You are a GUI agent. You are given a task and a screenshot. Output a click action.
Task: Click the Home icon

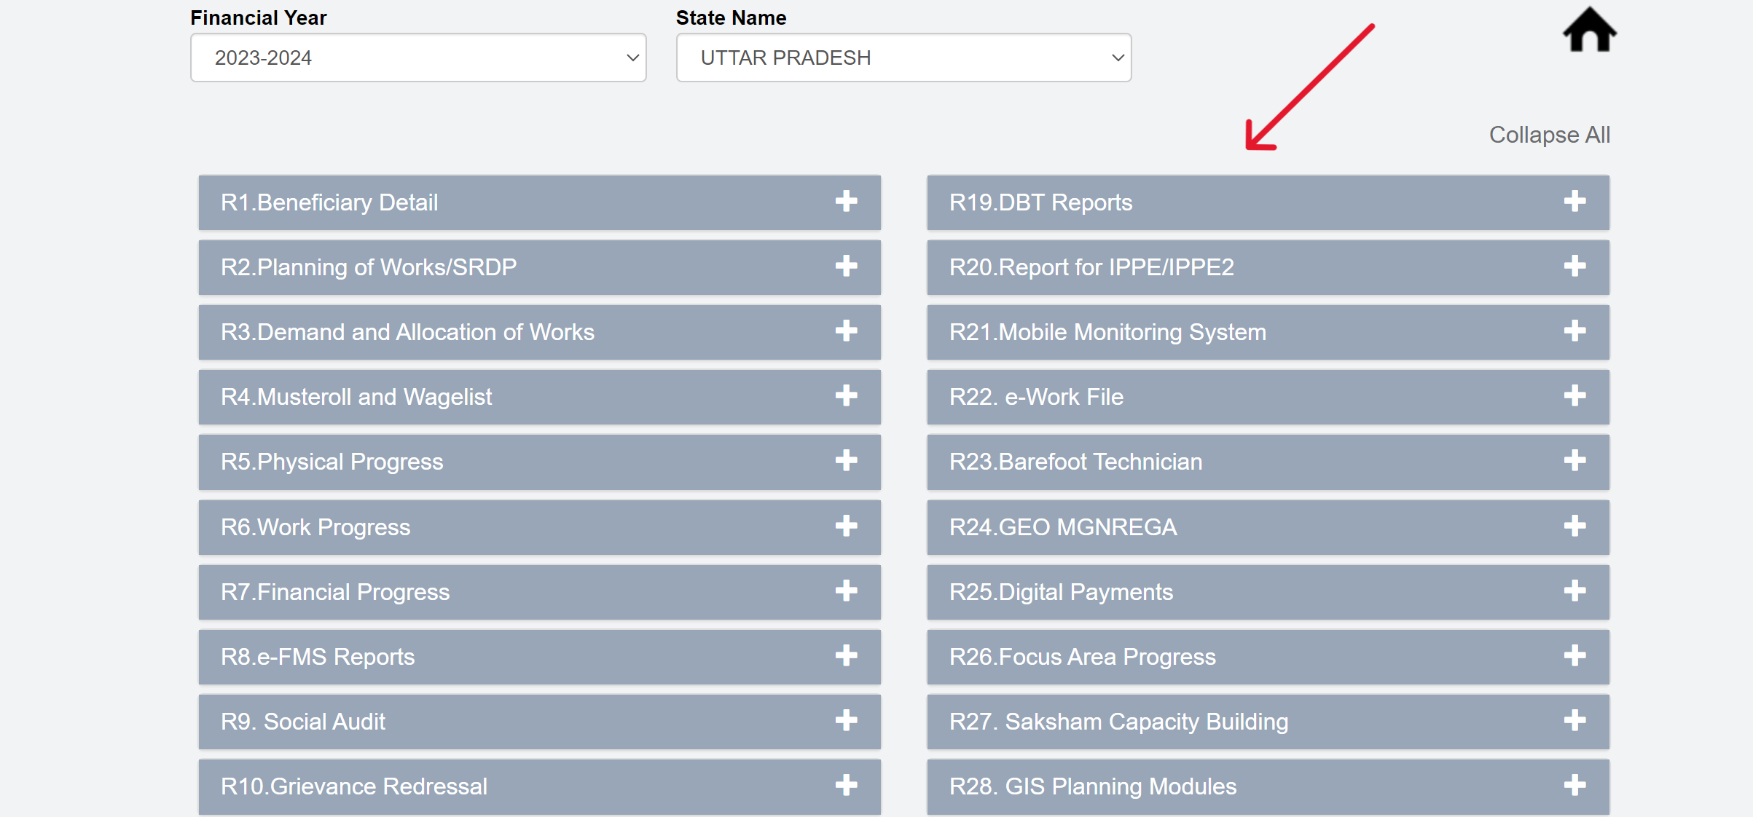1589,31
